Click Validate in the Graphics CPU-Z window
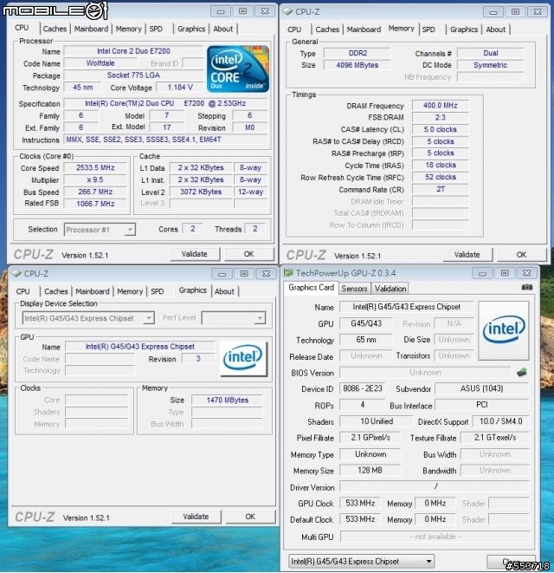 [x=196, y=517]
